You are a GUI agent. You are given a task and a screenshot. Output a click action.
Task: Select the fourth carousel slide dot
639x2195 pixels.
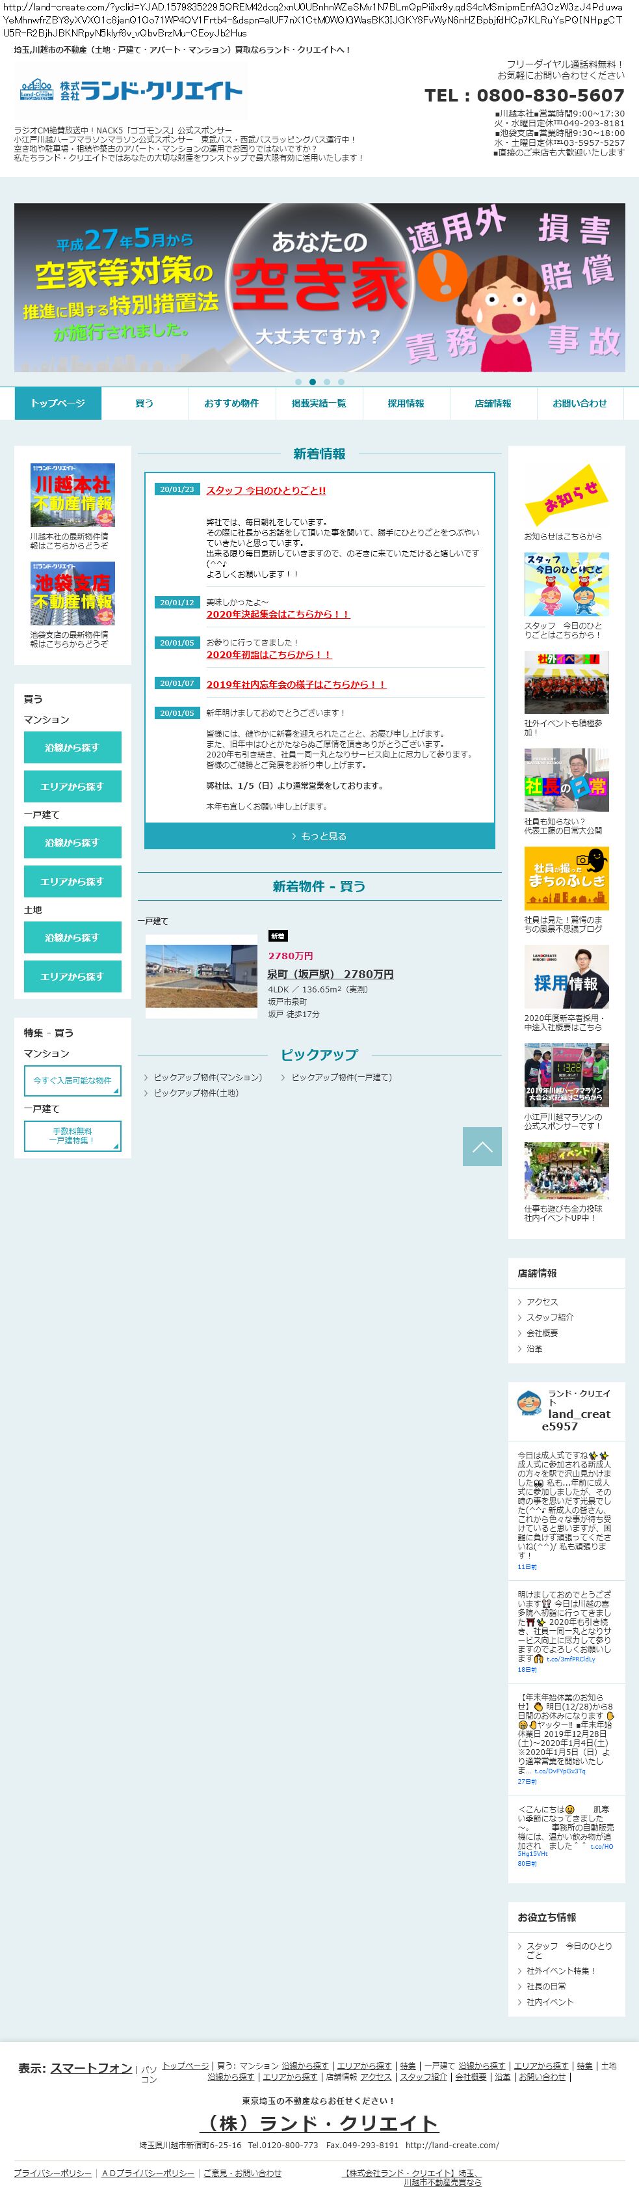click(x=341, y=382)
